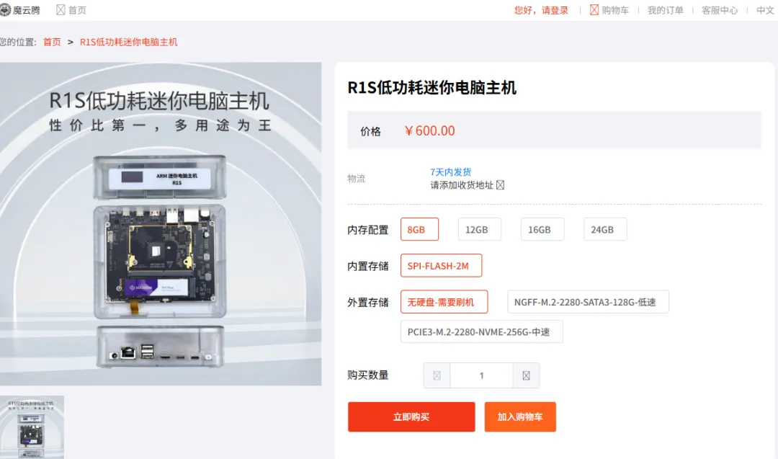Click the 加入购物车 button
The height and width of the screenshot is (459, 778).
pos(520,416)
